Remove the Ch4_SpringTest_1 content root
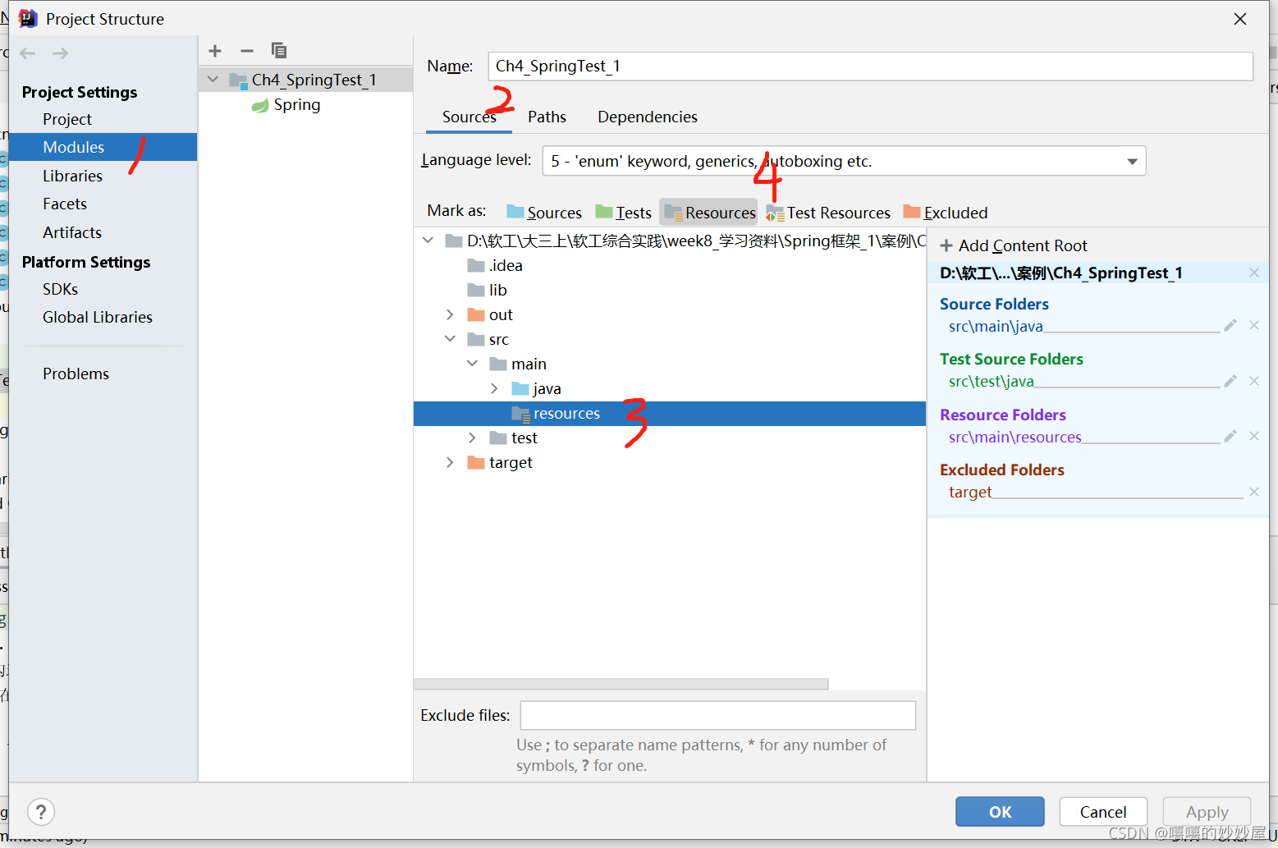 (1254, 273)
